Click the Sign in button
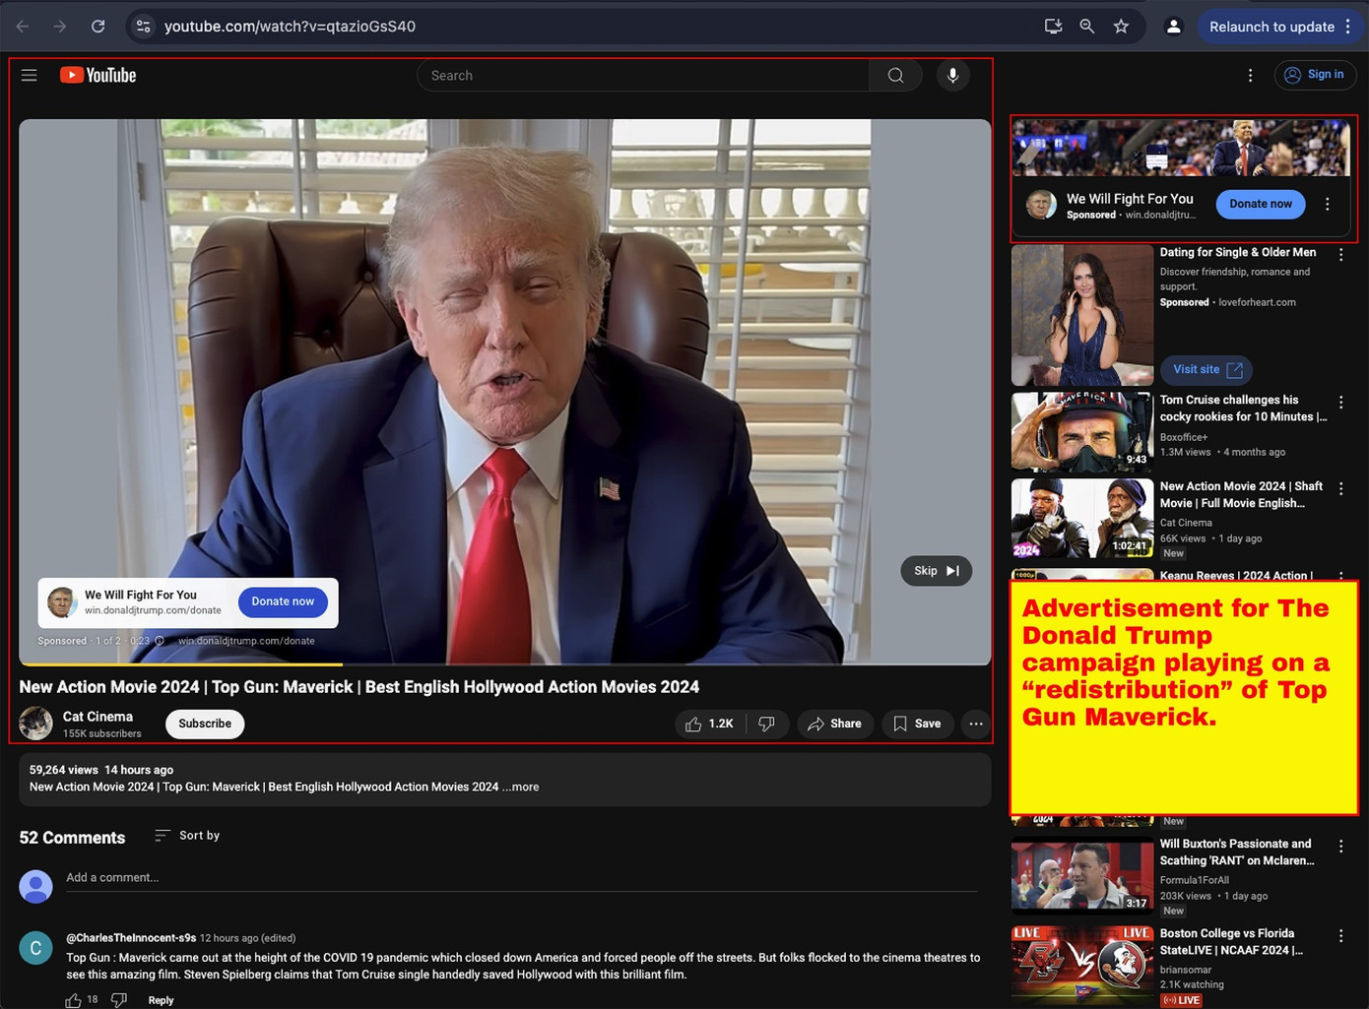Viewport: 1369px width, 1009px height. point(1315,75)
